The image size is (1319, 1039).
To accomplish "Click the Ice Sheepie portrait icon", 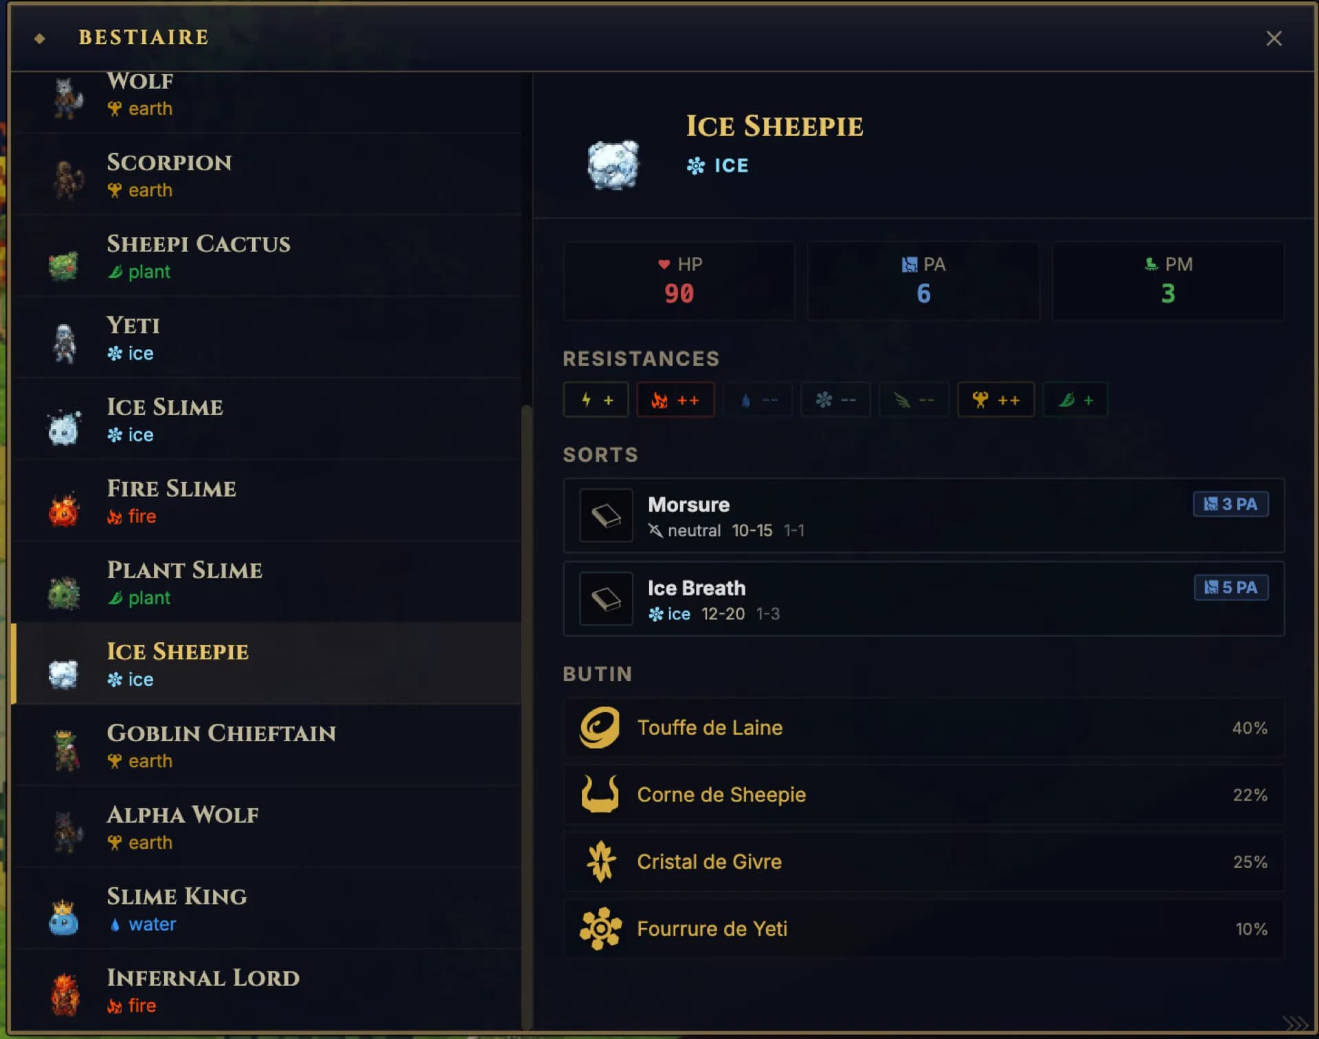I will point(613,165).
